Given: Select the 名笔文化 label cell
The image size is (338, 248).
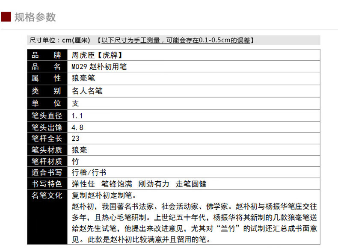Looking at the screenshot, I should pyautogui.click(x=47, y=217).
